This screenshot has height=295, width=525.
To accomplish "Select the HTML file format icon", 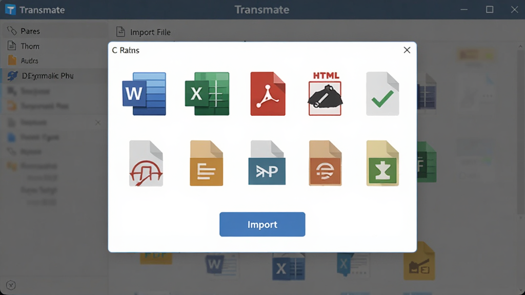I will [x=325, y=94].
